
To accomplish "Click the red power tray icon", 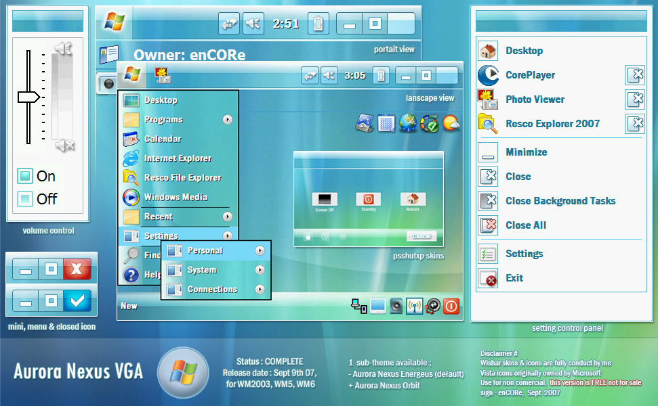I will click(451, 307).
